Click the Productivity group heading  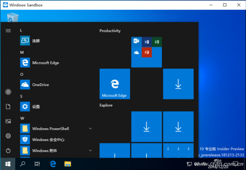tap(110, 31)
